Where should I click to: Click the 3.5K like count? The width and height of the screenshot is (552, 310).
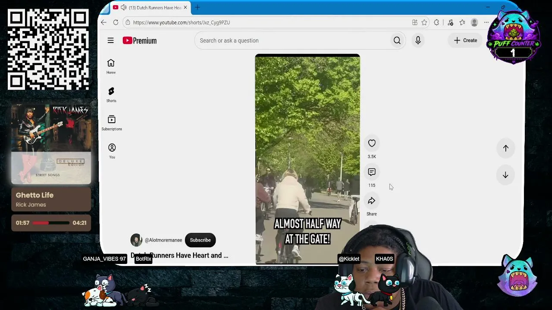pos(372,157)
